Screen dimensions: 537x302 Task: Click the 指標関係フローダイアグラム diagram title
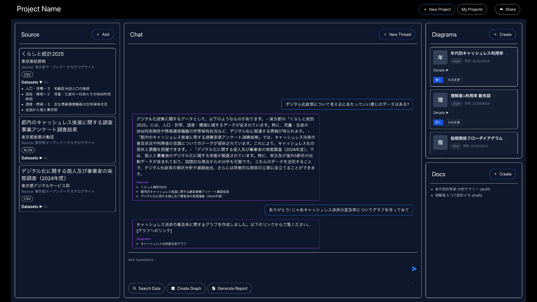click(x=477, y=138)
